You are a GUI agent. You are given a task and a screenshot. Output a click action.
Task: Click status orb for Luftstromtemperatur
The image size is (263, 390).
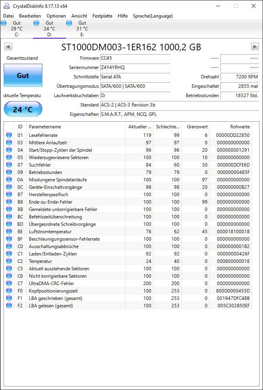(x=9, y=231)
